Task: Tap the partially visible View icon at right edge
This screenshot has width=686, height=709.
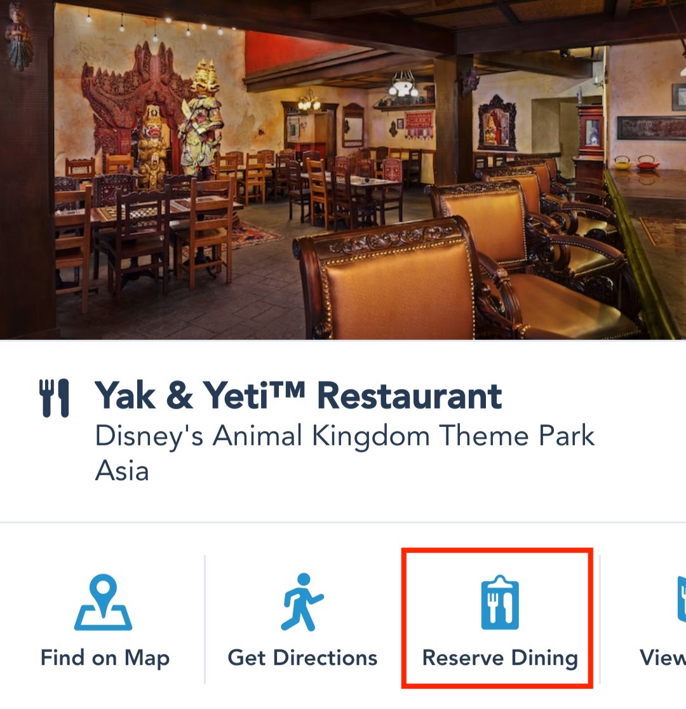Action: [682, 599]
